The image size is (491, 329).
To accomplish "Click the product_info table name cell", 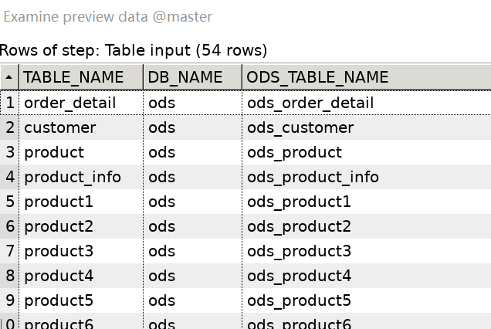I will pyautogui.click(x=73, y=177).
